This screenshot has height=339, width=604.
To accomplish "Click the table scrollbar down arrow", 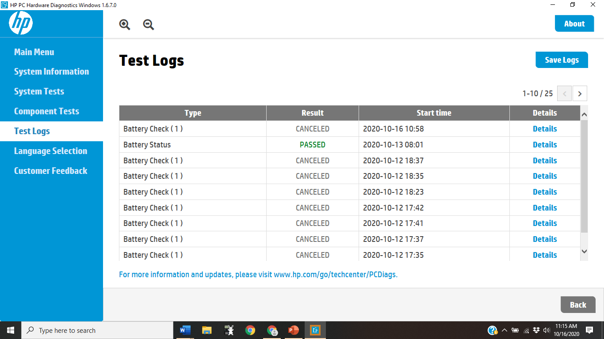I will tap(584, 251).
